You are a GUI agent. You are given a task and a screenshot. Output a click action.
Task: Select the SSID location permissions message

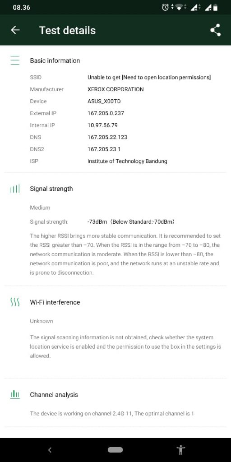(149, 78)
